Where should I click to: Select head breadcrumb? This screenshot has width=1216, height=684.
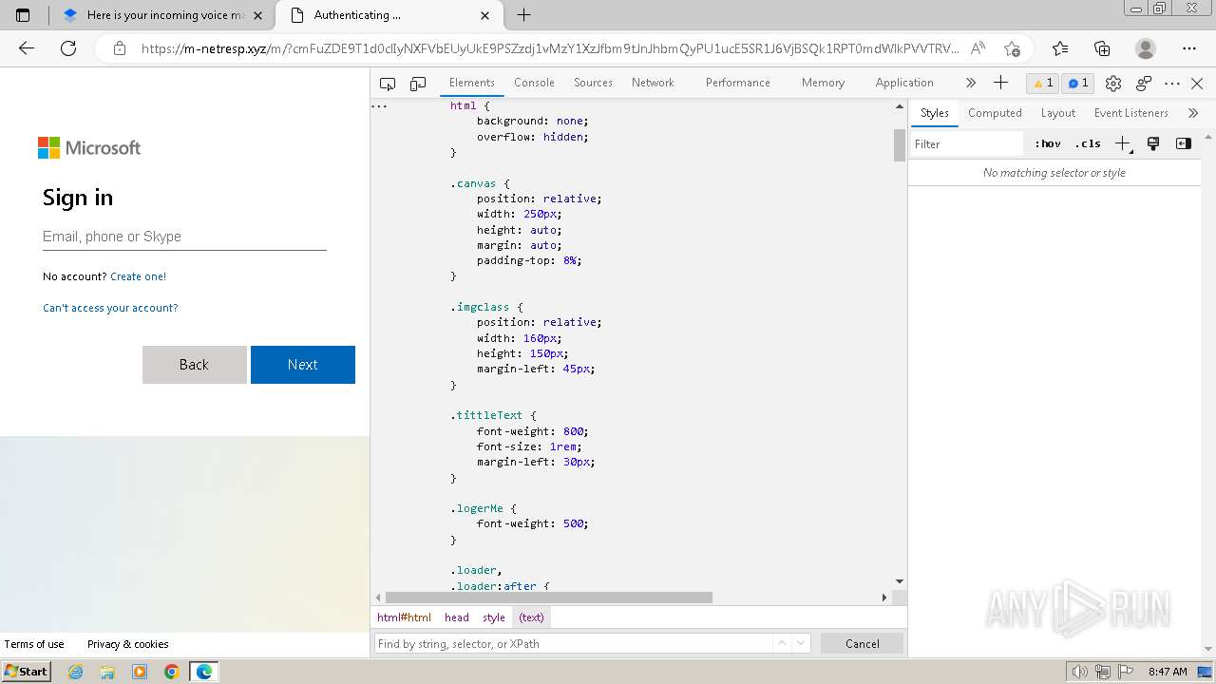[x=457, y=617]
